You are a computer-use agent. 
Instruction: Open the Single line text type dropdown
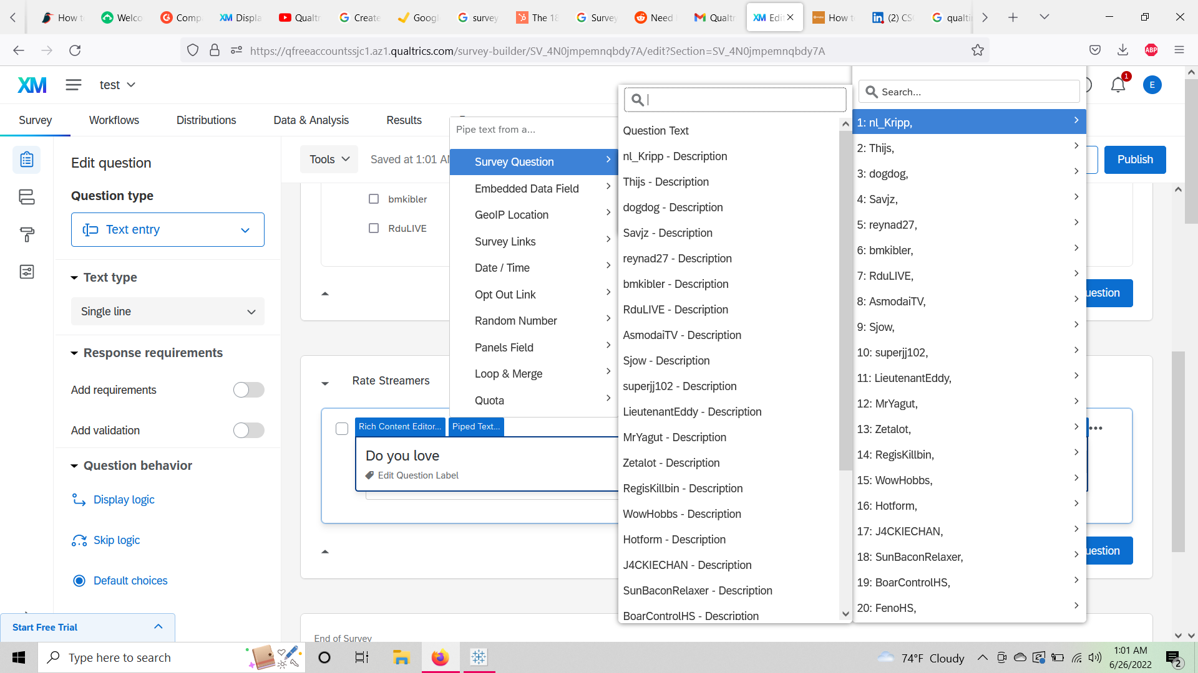pyautogui.click(x=168, y=312)
